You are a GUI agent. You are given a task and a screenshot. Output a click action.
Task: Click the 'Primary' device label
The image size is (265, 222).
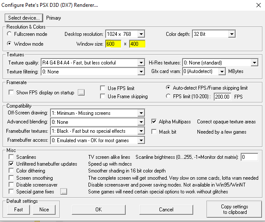(x=53, y=18)
